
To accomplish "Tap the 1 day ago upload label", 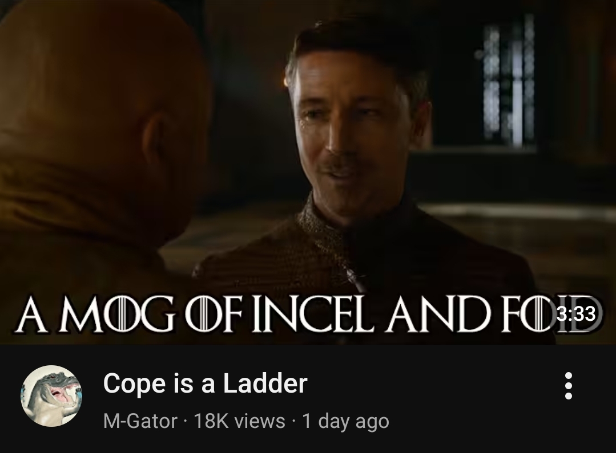I will [346, 421].
